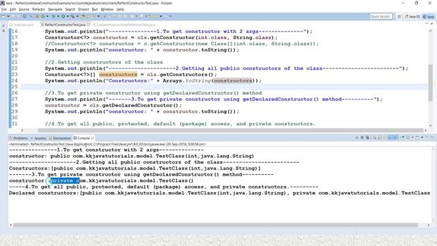Open the Source menu
Image resolution: width=437 pixels, height=246 pixels.
click(24, 9)
